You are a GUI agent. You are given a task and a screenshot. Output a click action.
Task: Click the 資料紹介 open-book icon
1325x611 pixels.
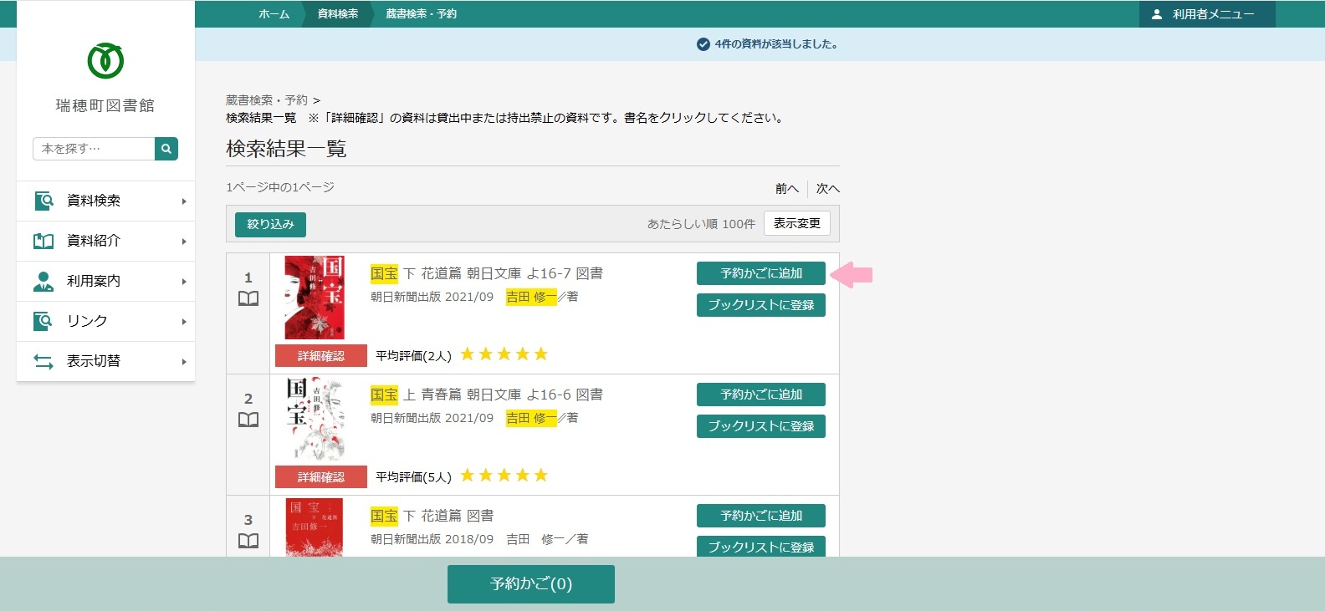click(x=43, y=241)
